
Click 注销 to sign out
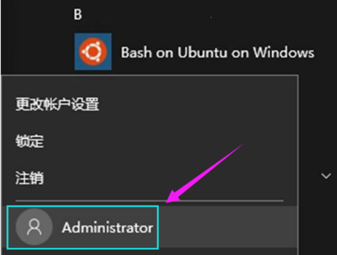coord(30,177)
